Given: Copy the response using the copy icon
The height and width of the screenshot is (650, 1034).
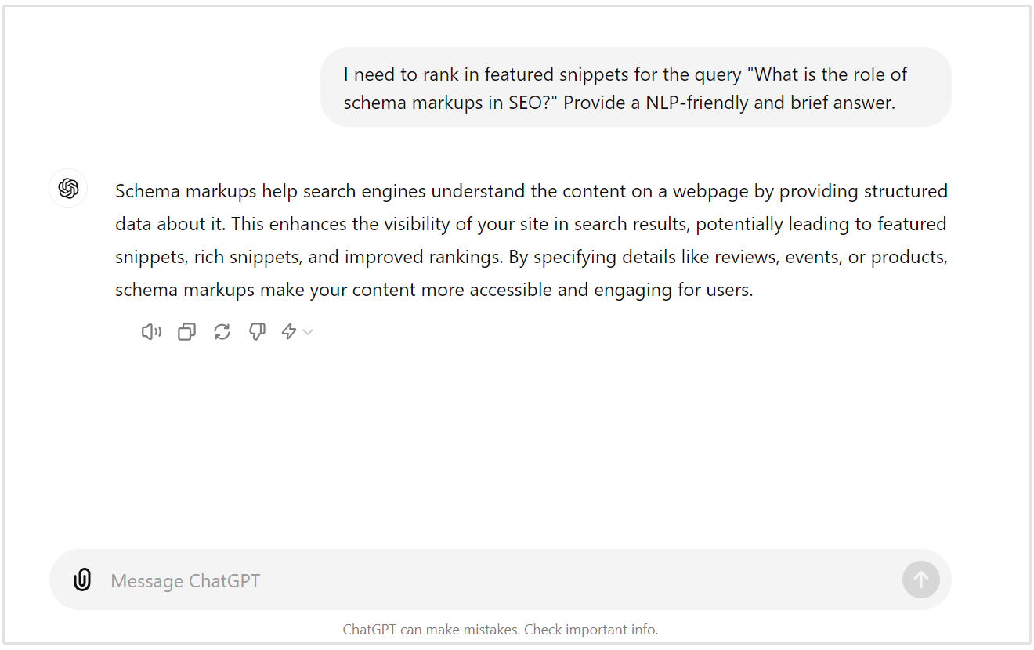Looking at the screenshot, I should (x=186, y=331).
